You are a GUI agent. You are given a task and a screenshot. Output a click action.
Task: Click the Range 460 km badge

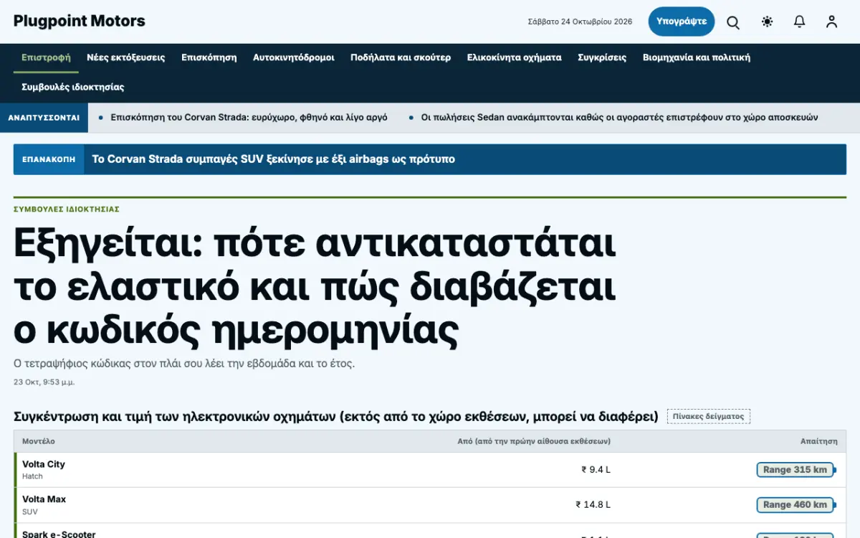(795, 505)
